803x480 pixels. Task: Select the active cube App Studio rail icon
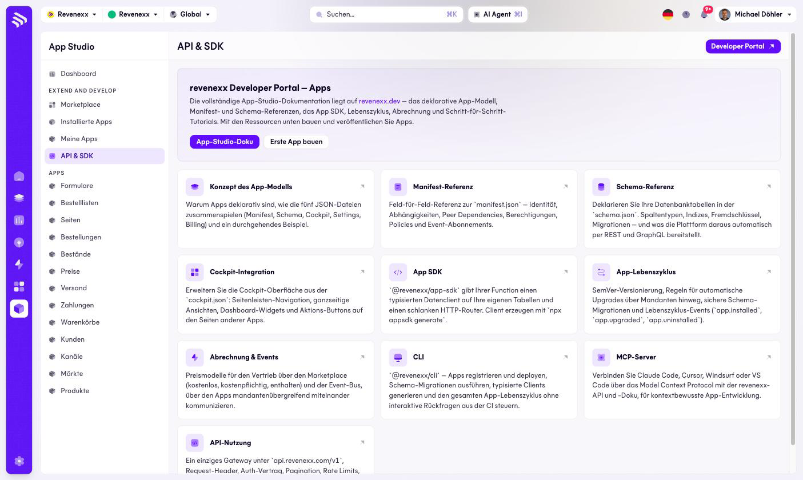point(19,309)
